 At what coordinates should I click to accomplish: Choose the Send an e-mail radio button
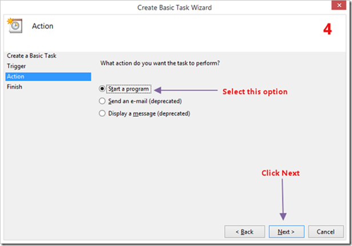point(102,101)
